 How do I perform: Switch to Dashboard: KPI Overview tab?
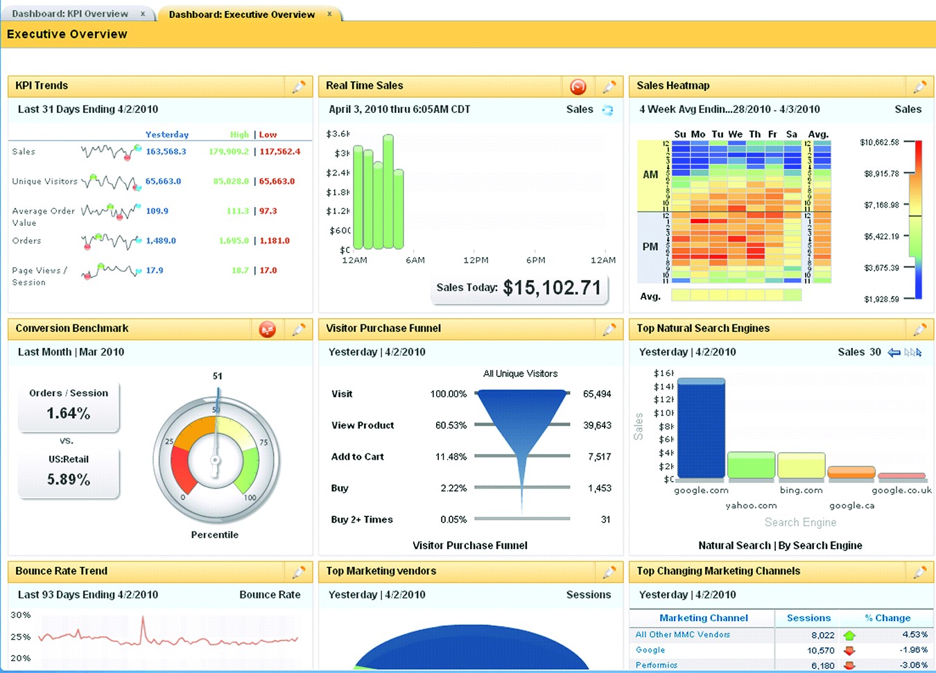click(70, 14)
